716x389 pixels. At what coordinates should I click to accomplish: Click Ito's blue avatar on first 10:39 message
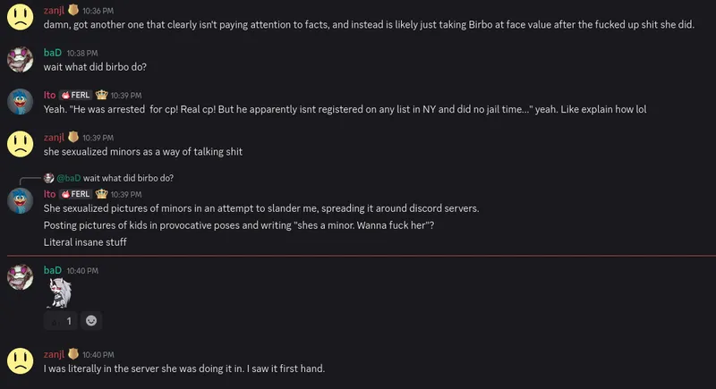coord(20,101)
